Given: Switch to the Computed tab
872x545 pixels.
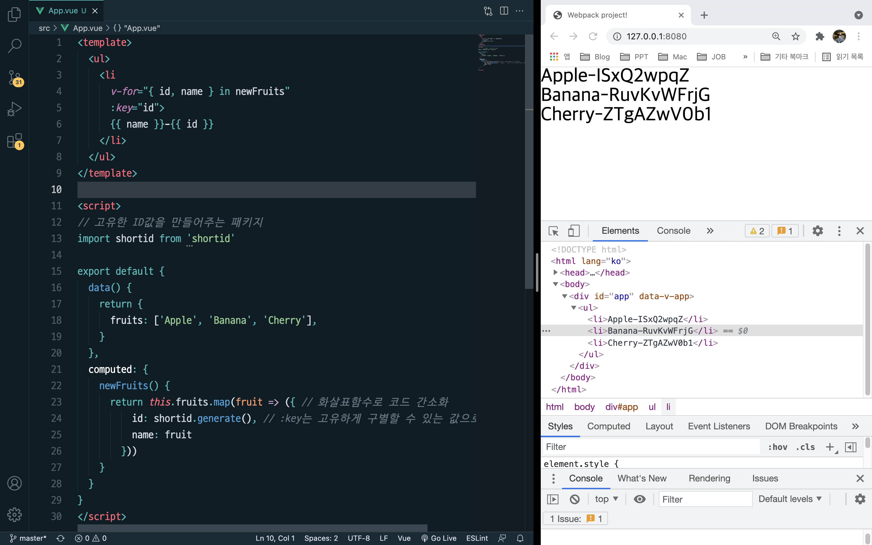Looking at the screenshot, I should [608, 426].
